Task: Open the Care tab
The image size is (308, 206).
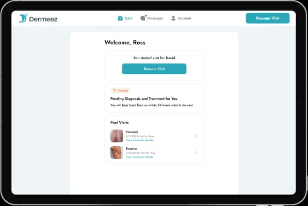Action: 125,18
